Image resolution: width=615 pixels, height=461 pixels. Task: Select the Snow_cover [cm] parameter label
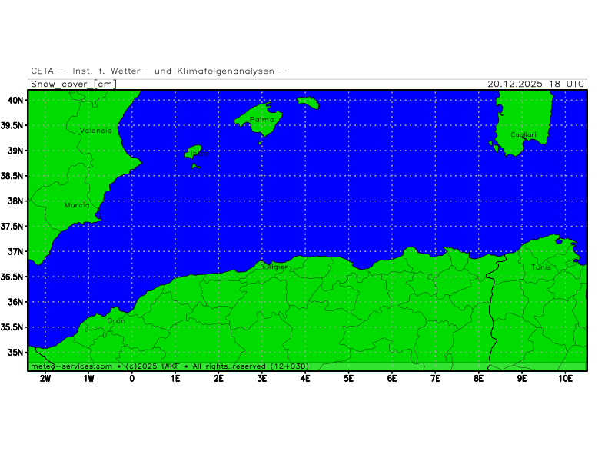pos(73,84)
